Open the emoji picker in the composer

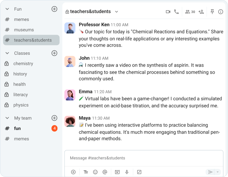click(95, 172)
